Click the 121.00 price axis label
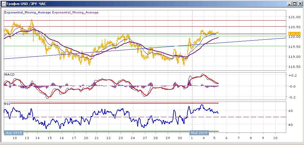This screenshot has height=145, width=304. 294,17
